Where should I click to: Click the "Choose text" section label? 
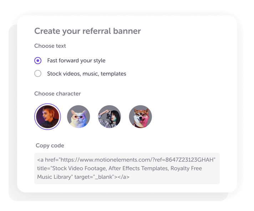50,46
